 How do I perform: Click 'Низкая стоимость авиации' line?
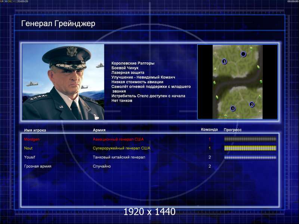click(x=137, y=82)
